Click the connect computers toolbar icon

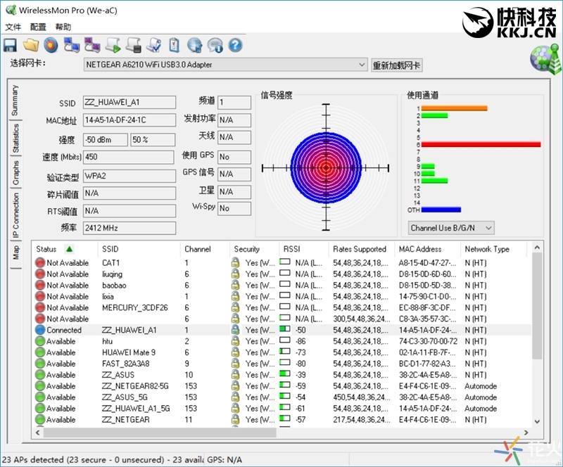coord(72,45)
